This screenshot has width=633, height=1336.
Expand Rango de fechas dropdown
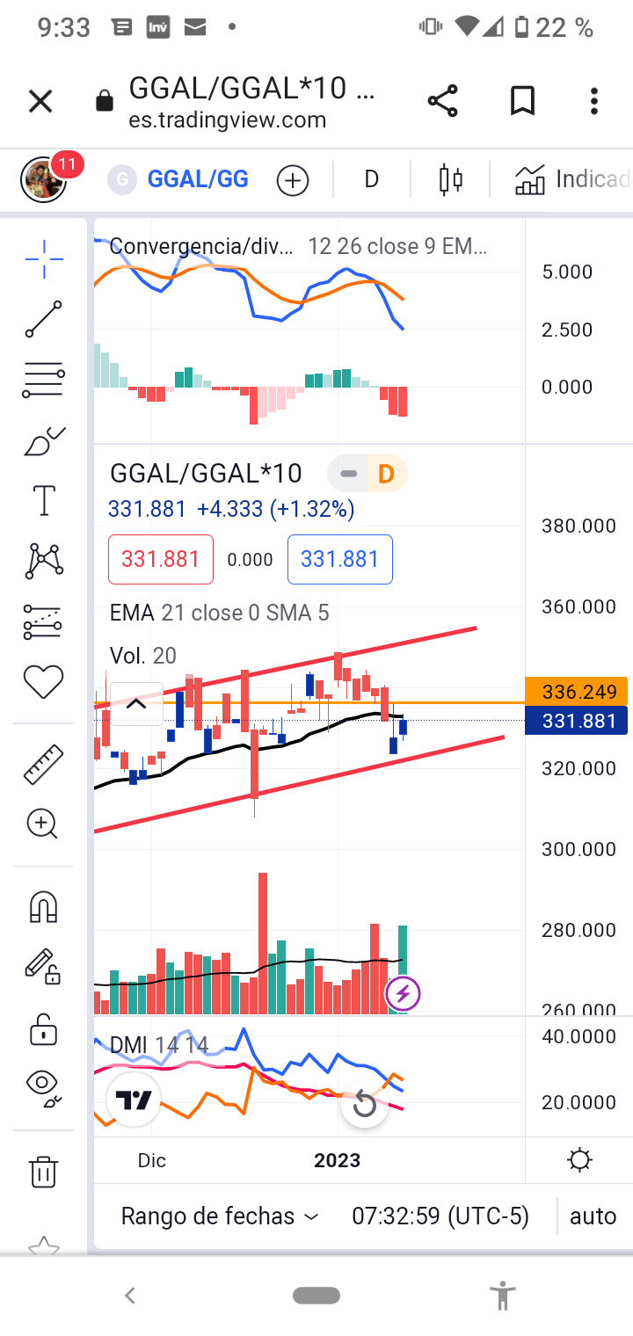point(220,1216)
